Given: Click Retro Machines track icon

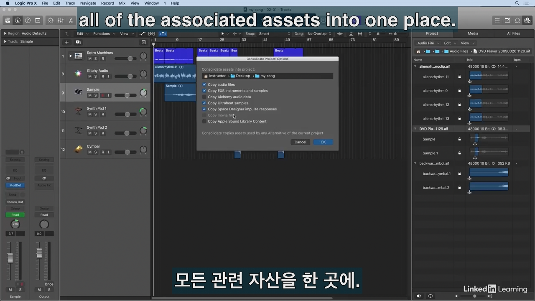Looking at the screenshot, I should (x=78, y=56).
